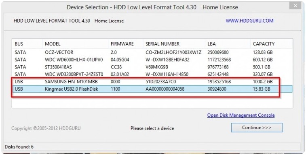Click the SERIAL NUMBER column header
306x155 pixels.
(162, 44)
